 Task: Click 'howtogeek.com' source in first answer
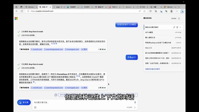72,49
